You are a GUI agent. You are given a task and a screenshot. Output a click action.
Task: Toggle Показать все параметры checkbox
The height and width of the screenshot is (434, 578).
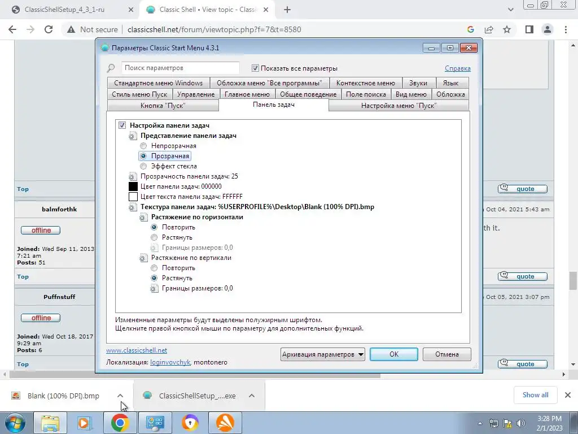coord(255,68)
